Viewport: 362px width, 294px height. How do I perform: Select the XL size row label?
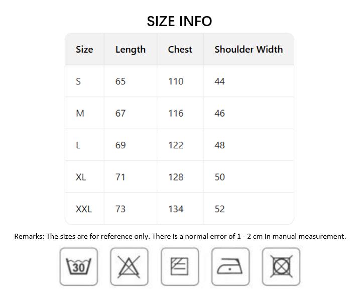(81, 177)
